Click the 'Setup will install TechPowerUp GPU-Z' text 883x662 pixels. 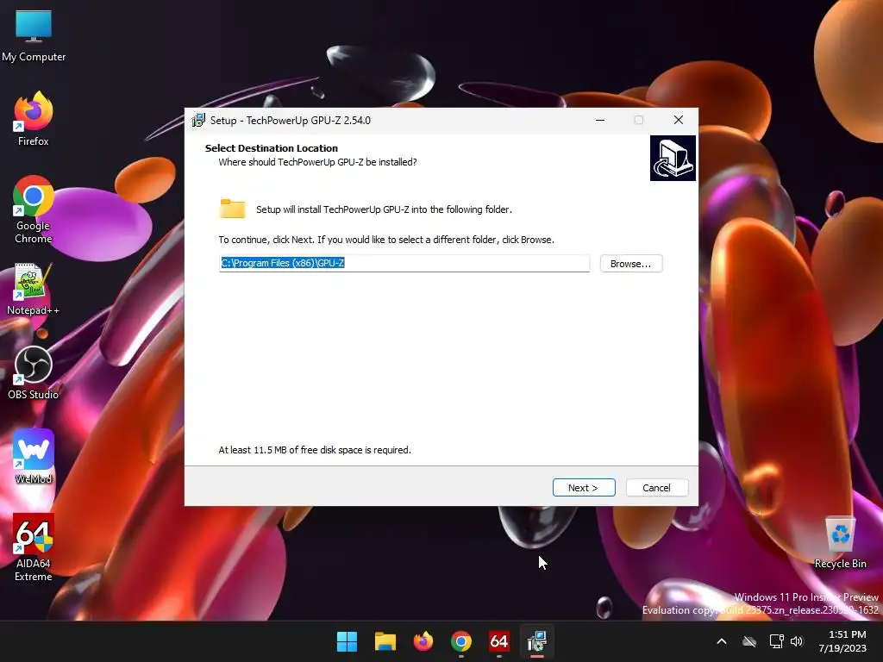click(384, 209)
